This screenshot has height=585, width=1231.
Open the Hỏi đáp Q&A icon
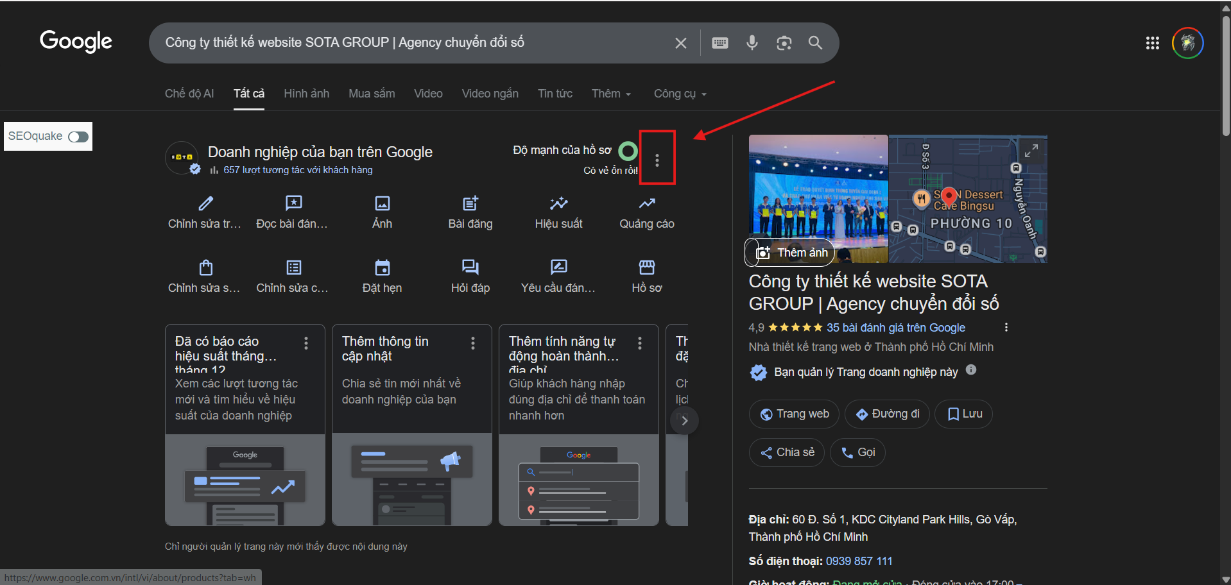pyautogui.click(x=470, y=267)
